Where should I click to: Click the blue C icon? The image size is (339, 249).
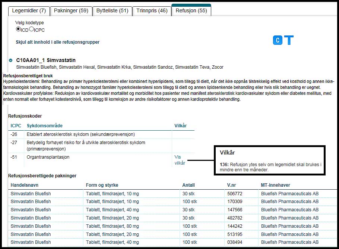278,40
